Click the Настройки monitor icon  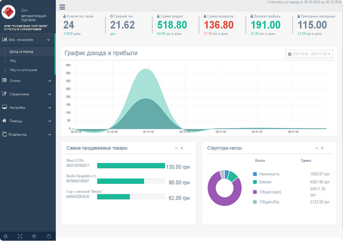coord(4,107)
